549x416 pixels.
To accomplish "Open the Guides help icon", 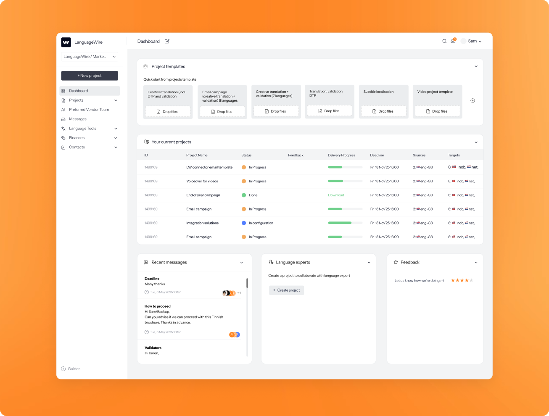I will coord(63,369).
